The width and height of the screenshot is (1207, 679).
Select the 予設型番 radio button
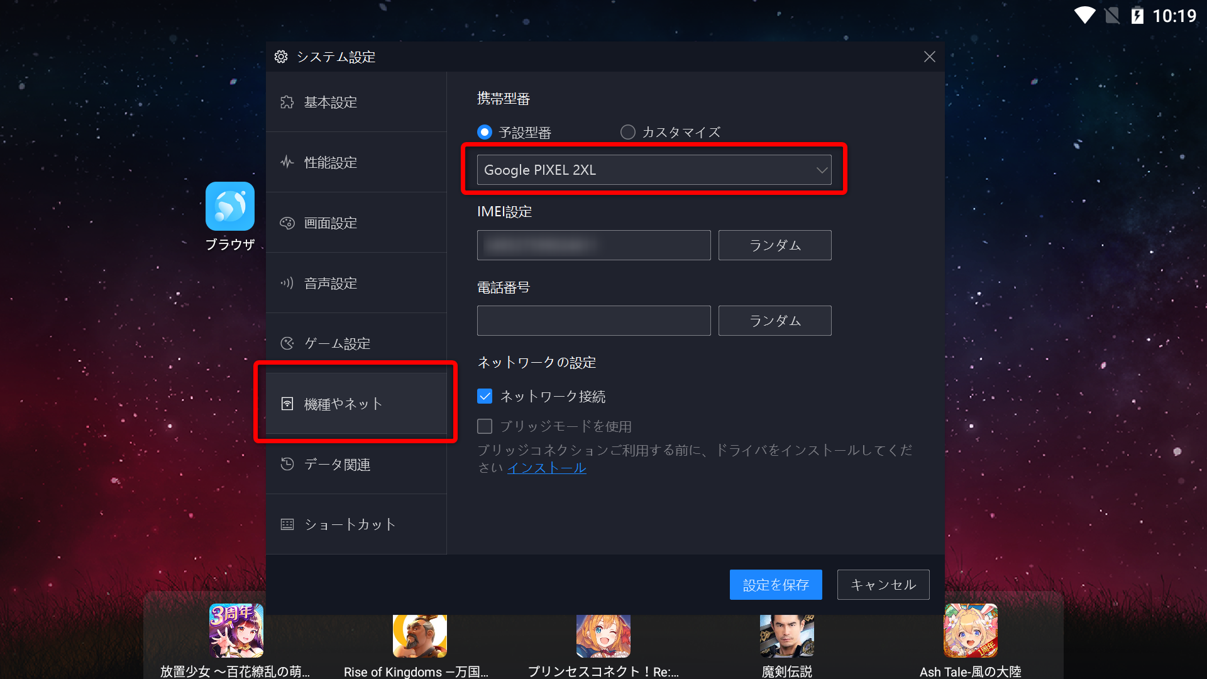[x=485, y=132]
